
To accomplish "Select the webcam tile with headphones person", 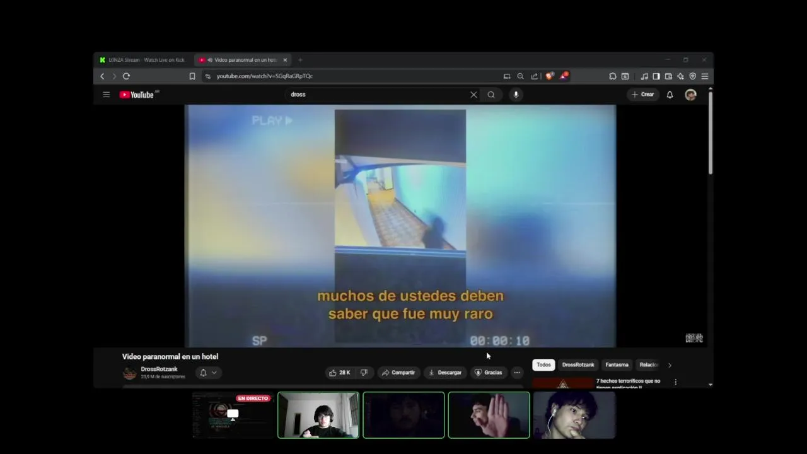I will 318,415.
